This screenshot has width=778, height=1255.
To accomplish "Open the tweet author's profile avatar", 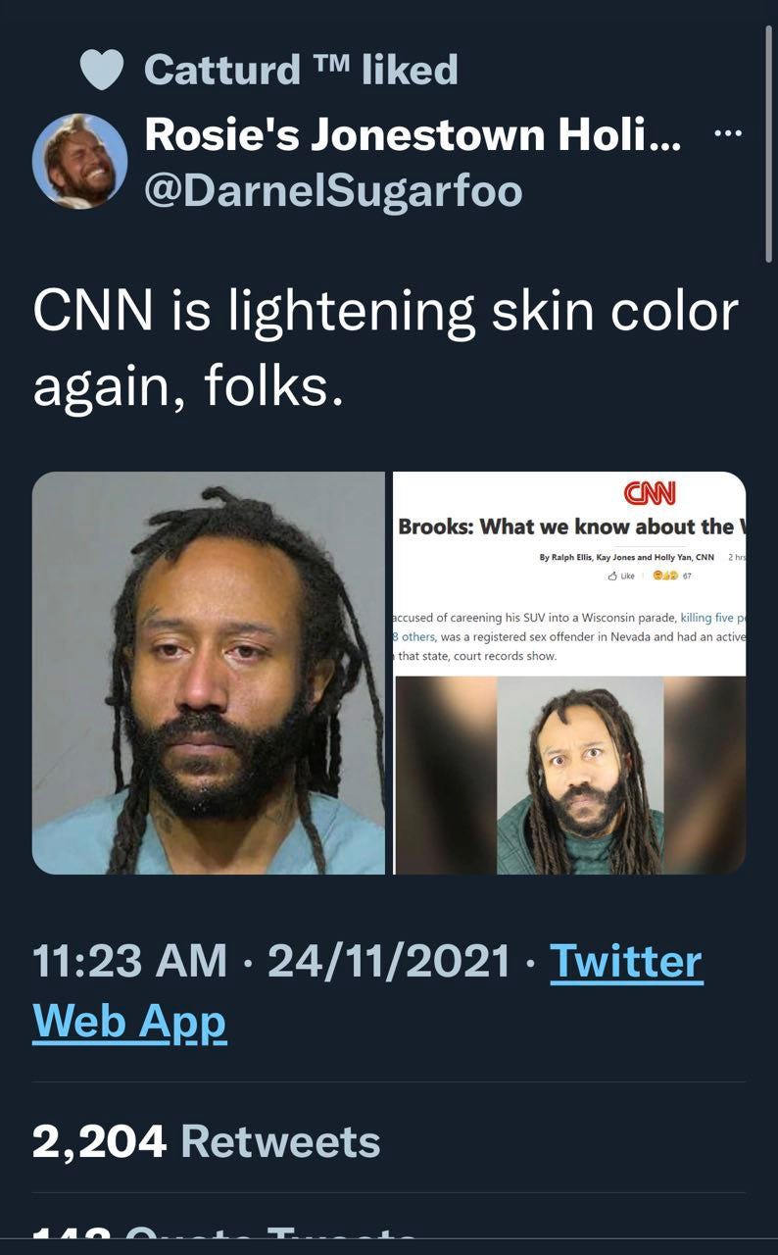I will (x=79, y=161).
